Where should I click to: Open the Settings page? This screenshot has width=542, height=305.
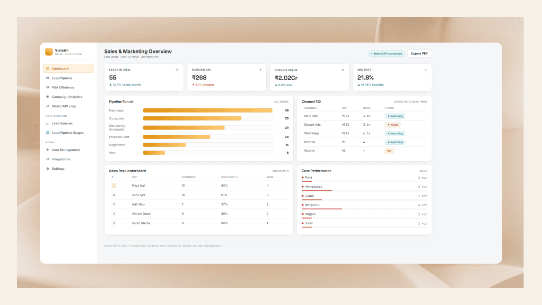(x=68, y=168)
